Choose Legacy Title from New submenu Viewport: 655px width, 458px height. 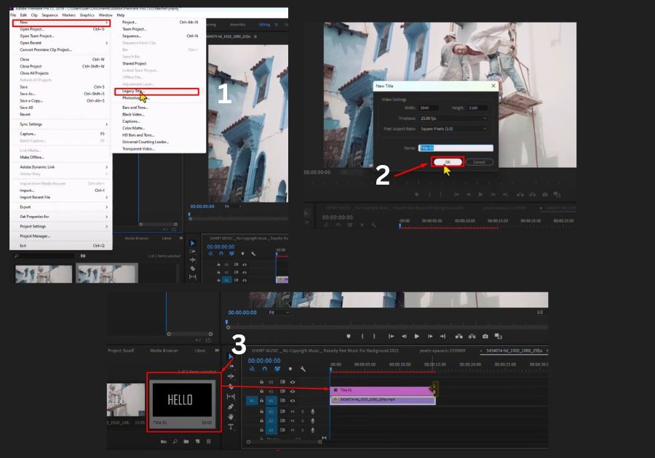click(x=157, y=92)
